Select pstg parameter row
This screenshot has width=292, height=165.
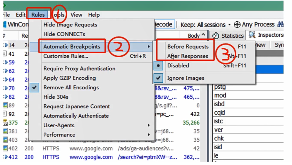248,87
